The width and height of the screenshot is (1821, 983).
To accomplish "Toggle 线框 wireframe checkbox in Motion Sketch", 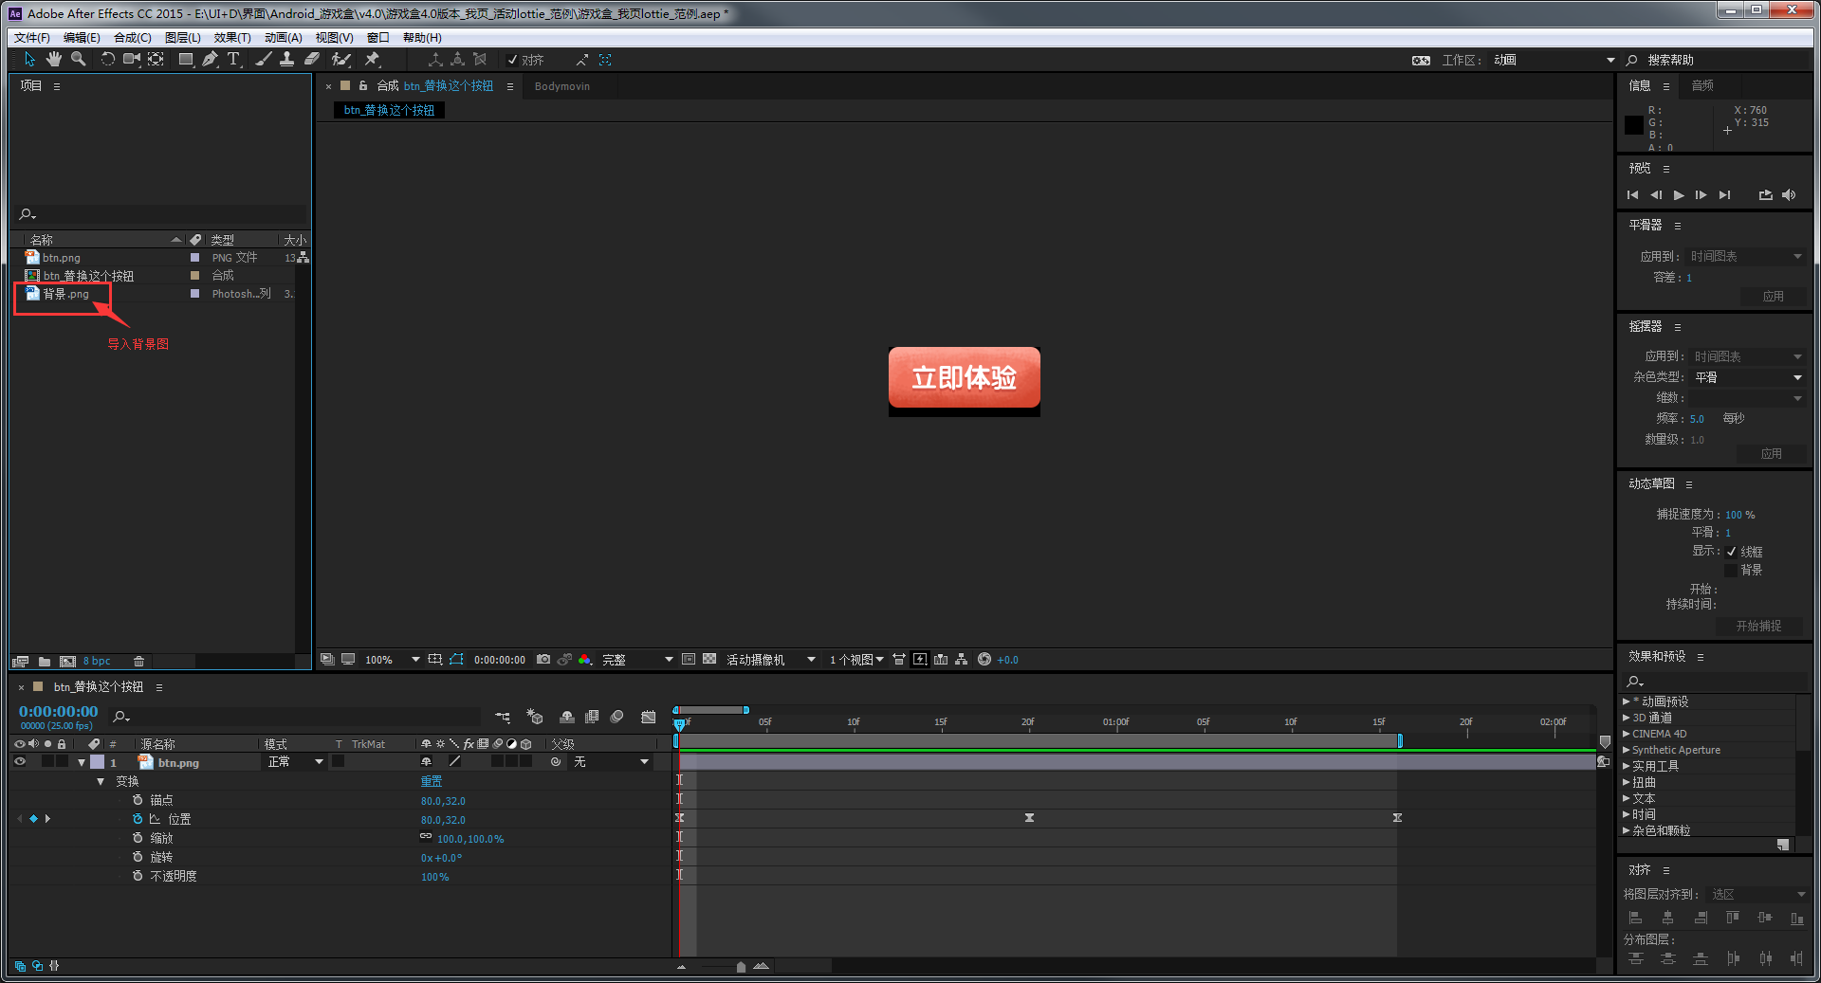I will (x=1732, y=552).
